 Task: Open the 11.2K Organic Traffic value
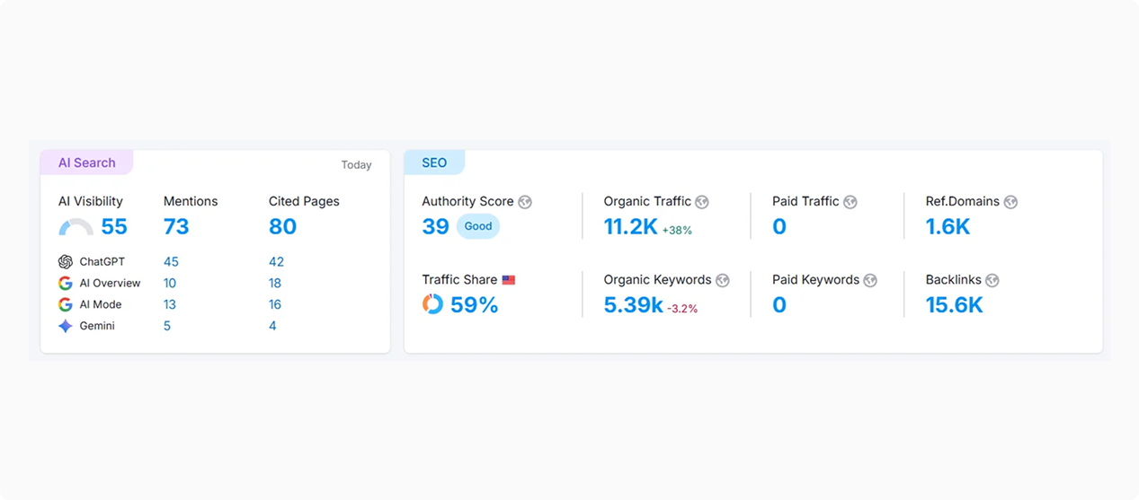pyautogui.click(x=630, y=227)
